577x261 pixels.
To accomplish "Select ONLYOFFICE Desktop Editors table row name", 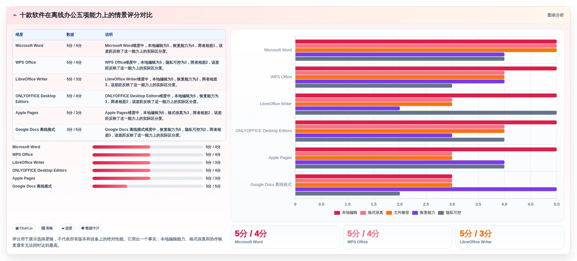I will pos(35,99).
